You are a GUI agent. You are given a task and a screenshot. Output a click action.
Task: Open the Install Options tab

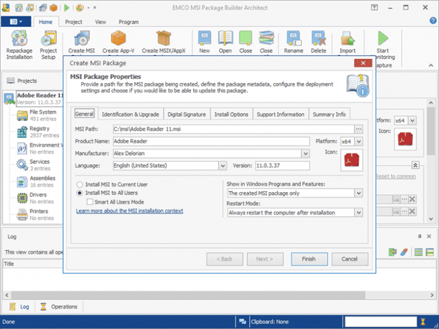[x=232, y=114]
